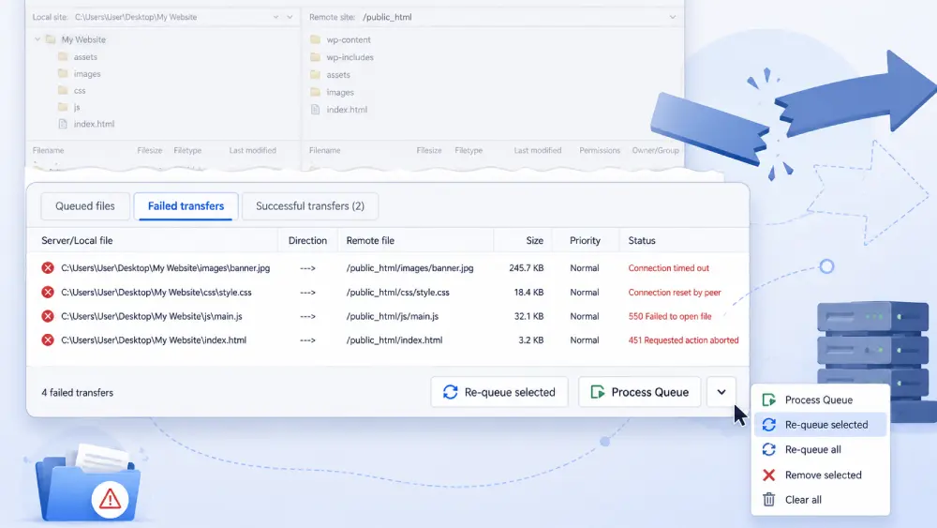Select the wp-content remote folder name
Viewport: 937px width, 528px height.
coord(349,39)
